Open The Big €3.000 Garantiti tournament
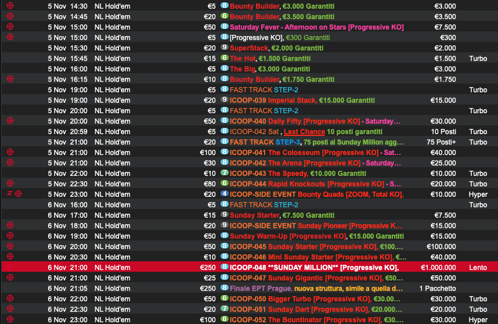498x324 pixels. [x=270, y=69]
